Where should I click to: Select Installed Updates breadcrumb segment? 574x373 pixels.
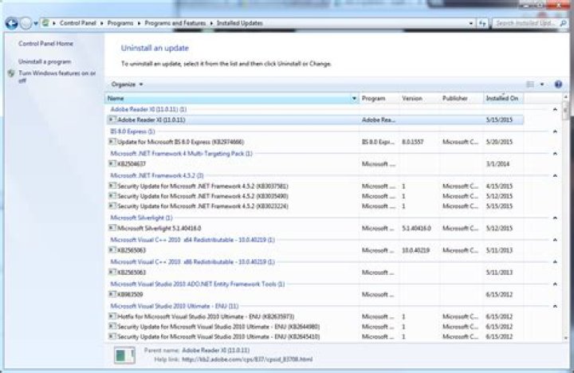tap(240, 23)
